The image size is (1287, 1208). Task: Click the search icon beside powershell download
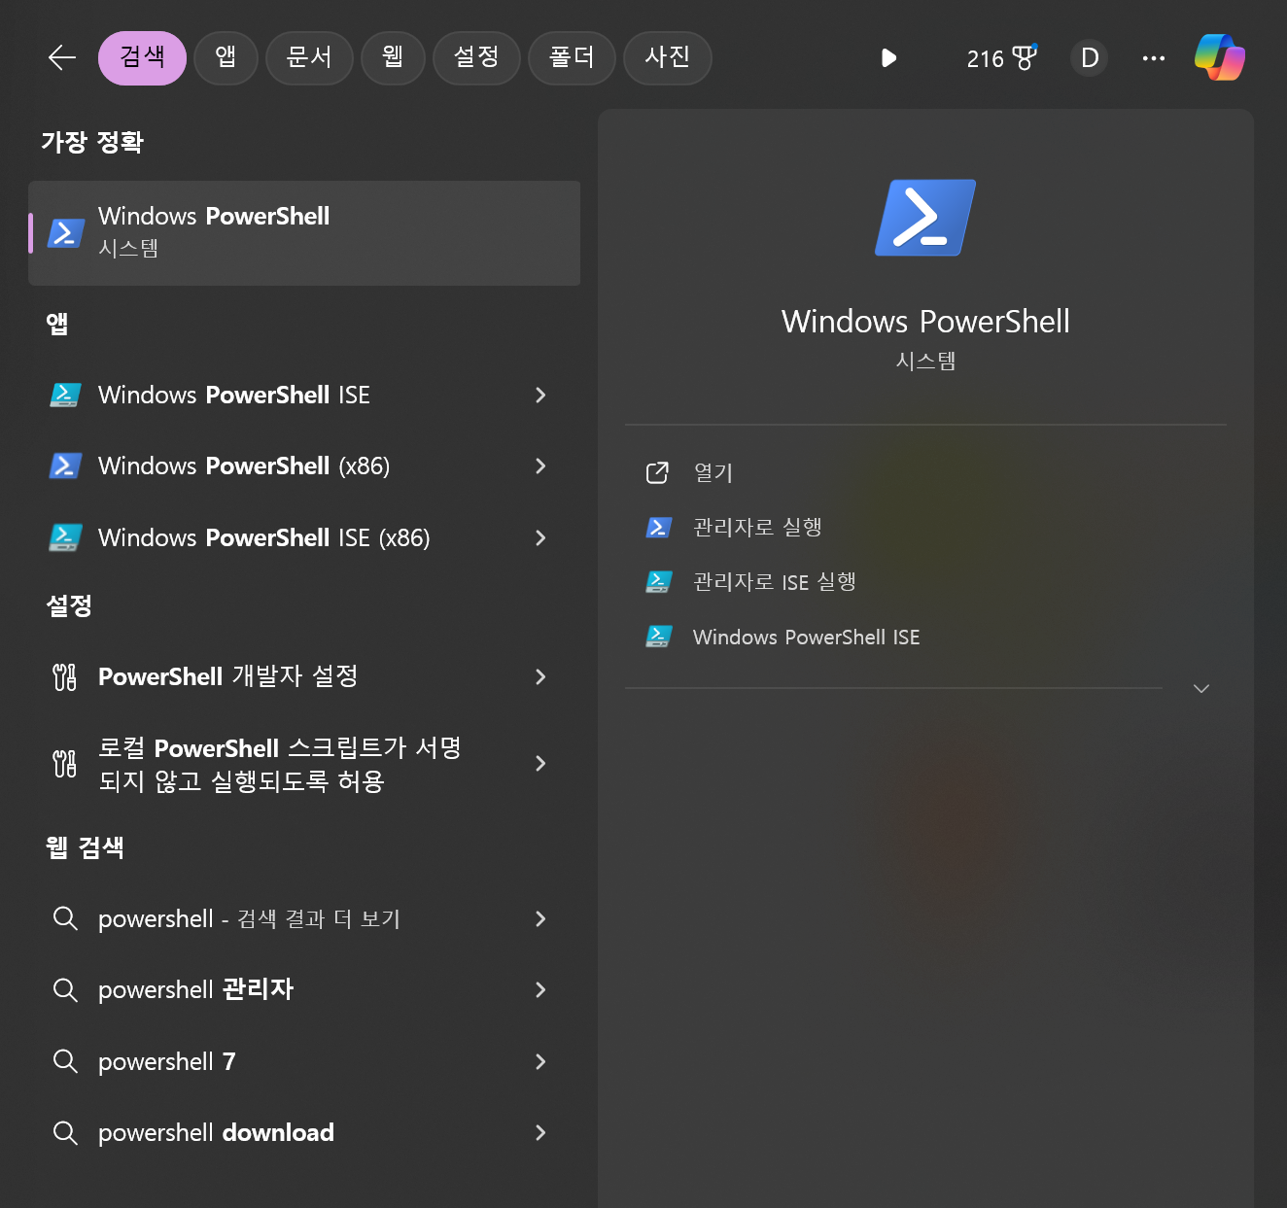tap(65, 1132)
